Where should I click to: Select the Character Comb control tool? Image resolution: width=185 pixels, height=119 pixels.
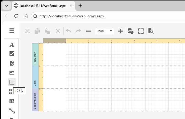coord(12,101)
